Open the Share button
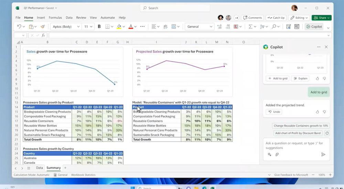The image size is (344, 189). pos(321,18)
